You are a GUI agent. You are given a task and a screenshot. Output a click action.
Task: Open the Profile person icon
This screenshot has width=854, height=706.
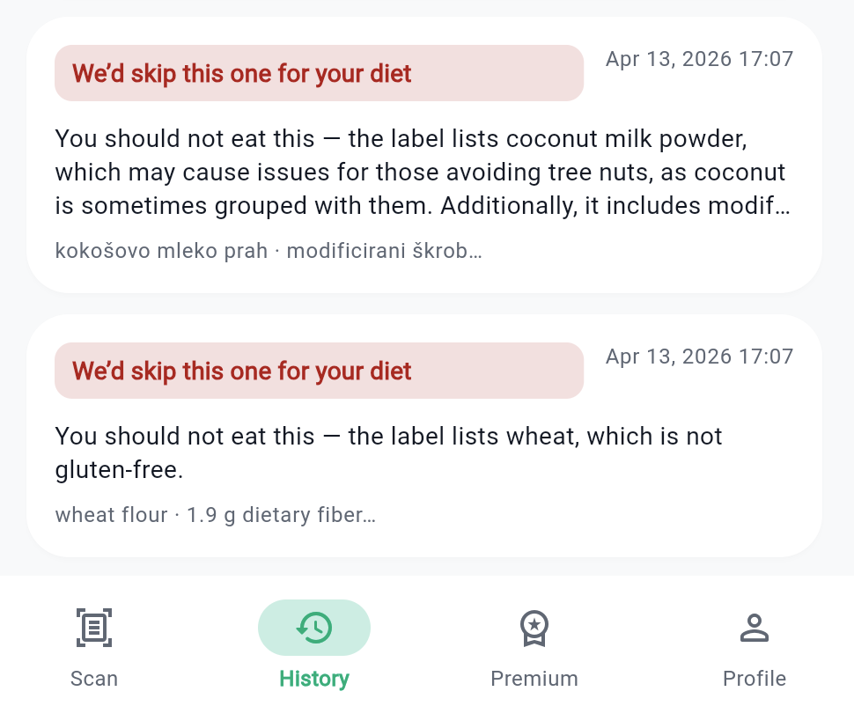tap(755, 628)
